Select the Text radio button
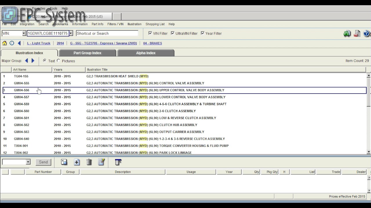 click(44, 61)
